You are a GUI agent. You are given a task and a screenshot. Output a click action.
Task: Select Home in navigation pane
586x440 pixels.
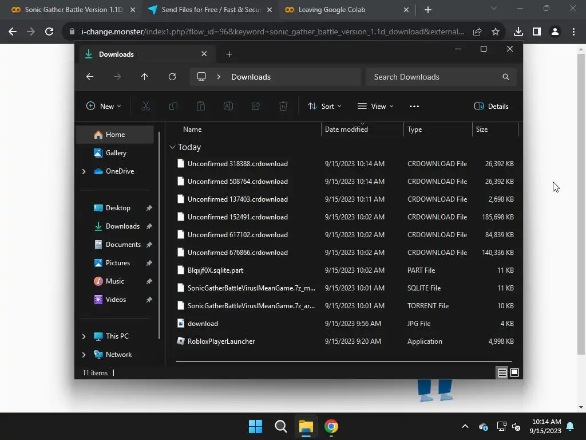pos(114,135)
